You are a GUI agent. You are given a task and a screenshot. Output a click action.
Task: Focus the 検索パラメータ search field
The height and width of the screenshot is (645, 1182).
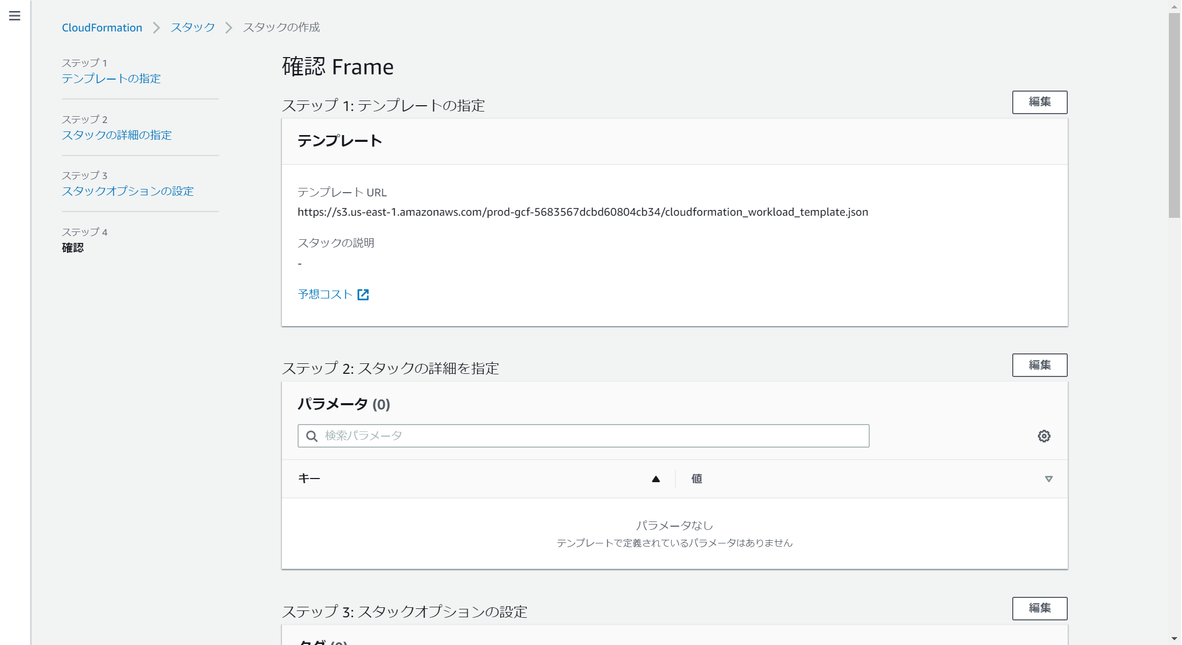pyautogui.click(x=592, y=436)
